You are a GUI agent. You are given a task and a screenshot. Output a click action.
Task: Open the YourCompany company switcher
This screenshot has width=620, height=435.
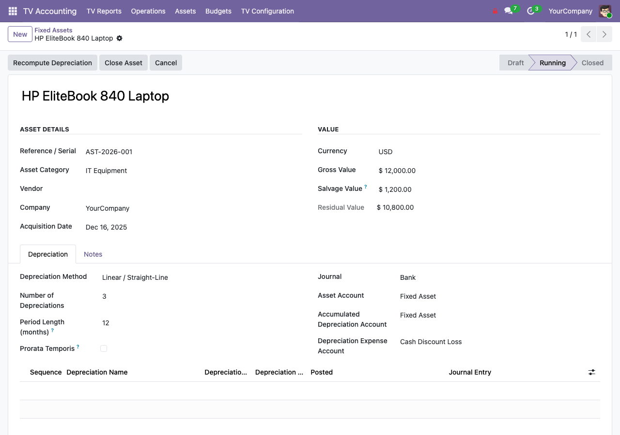tap(571, 11)
